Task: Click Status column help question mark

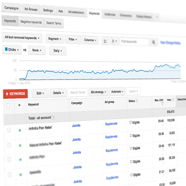Action: point(137,101)
